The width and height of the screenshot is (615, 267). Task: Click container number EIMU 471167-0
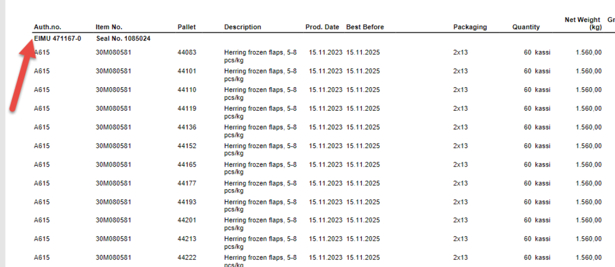point(58,38)
